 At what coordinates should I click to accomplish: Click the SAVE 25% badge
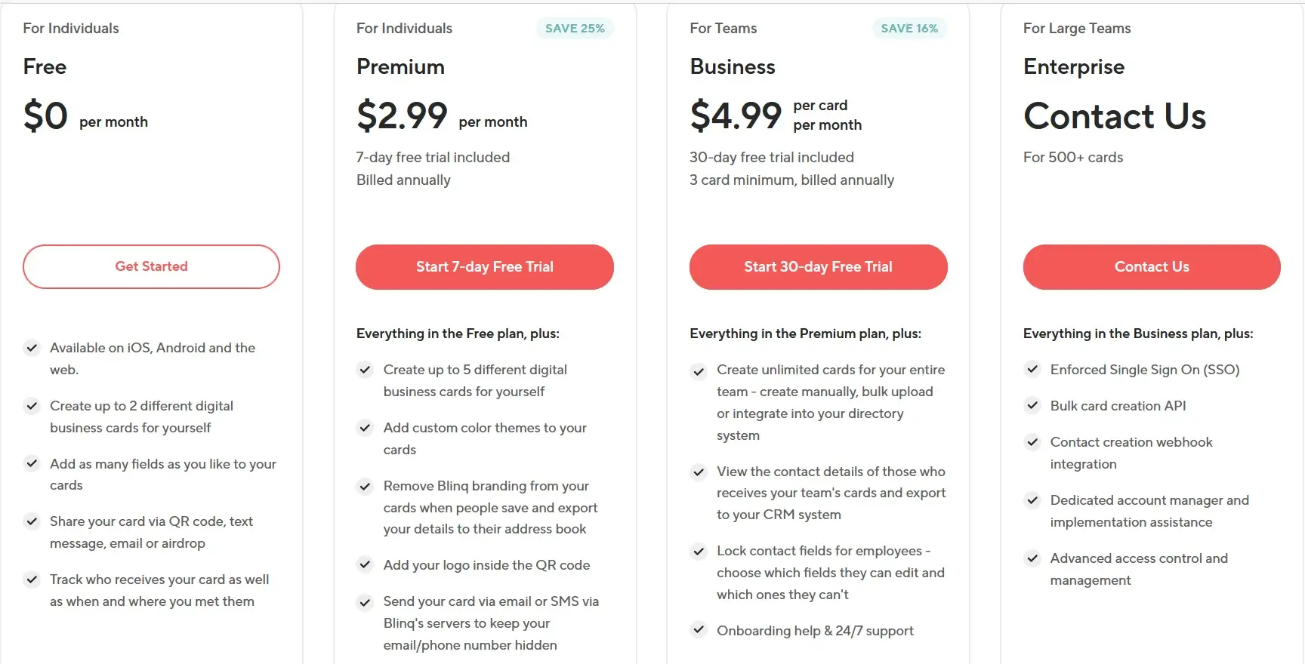click(575, 29)
